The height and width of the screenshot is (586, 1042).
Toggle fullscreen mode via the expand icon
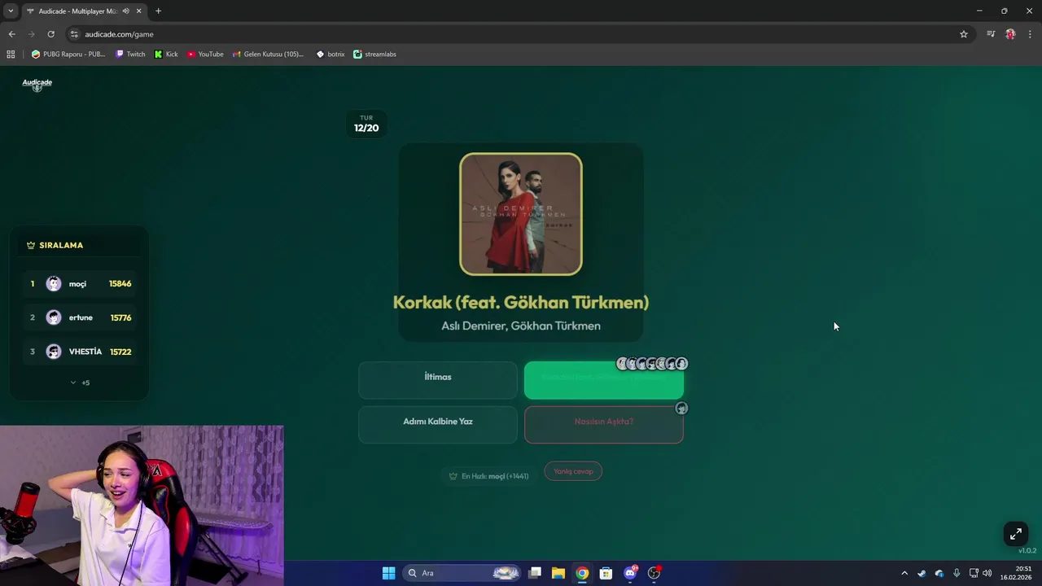pos(1016,534)
